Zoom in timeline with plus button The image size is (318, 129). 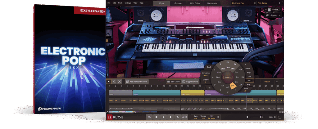click(x=283, y=112)
